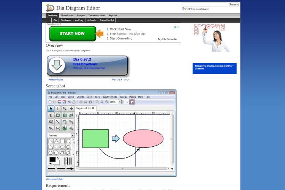The width and height of the screenshot is (285, 190).
Task: Select the Magnify tool in Dia toolbox
Action: [64, 109]
